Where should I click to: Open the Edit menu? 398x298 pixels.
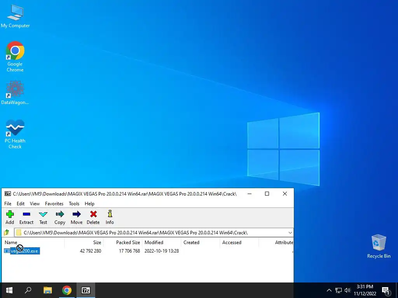pyautogui.click(x=21, y=203)
